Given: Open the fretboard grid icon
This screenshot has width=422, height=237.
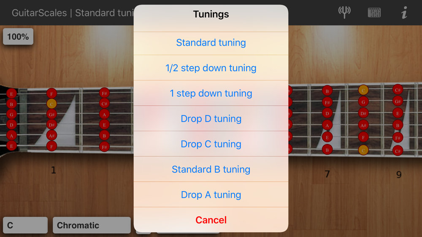Looking at the screenshot, I should tap(374, 13).
